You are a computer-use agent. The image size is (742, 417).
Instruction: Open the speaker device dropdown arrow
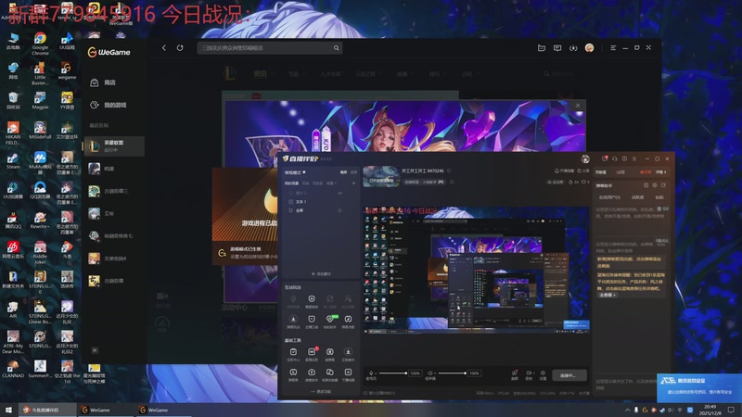(x=435, y=373)
